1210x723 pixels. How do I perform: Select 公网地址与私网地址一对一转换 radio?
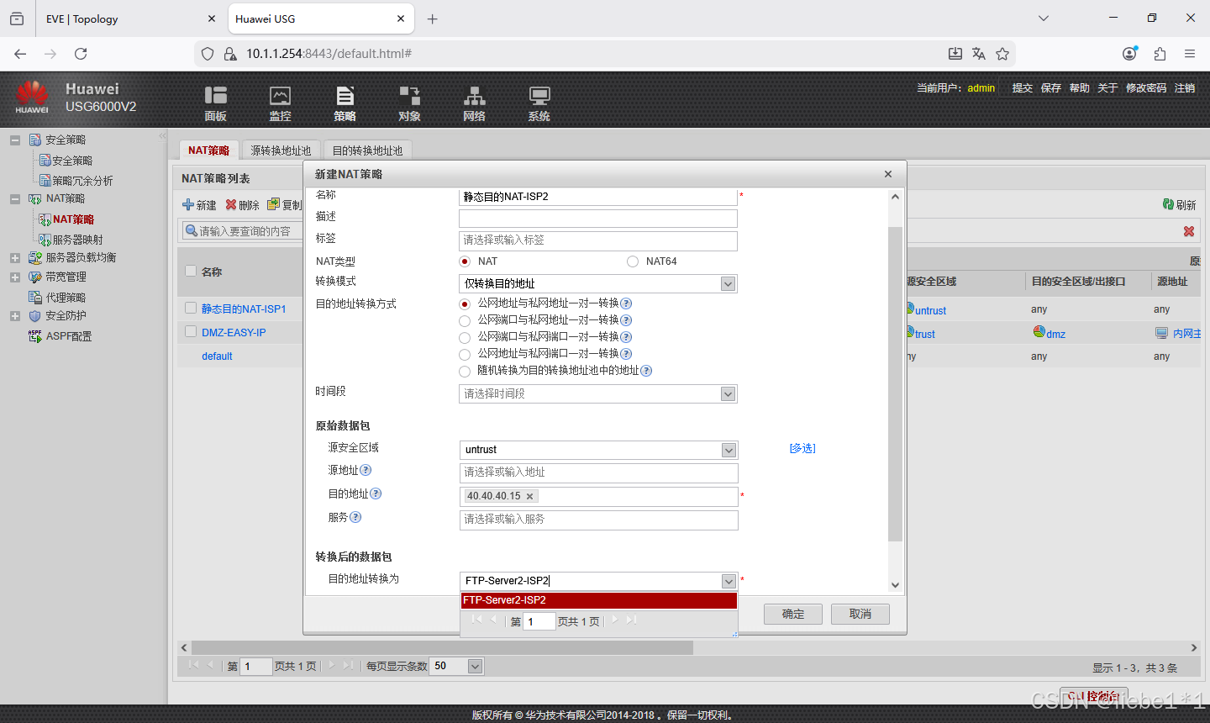pyautogui.click(x=465, y=303)
